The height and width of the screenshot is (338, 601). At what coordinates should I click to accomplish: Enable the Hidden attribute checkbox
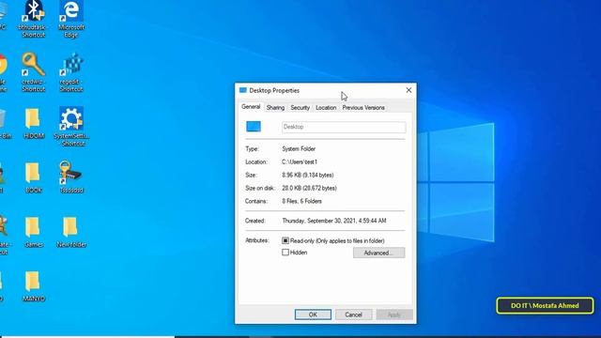point(285,253)
